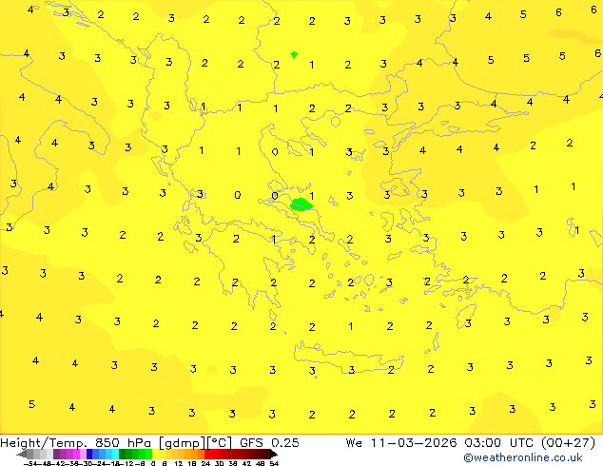Screen dimensions: 603x466
Task: Click the large green cold patch on the map
Action: pyautogui.click(x=301, y=204)
